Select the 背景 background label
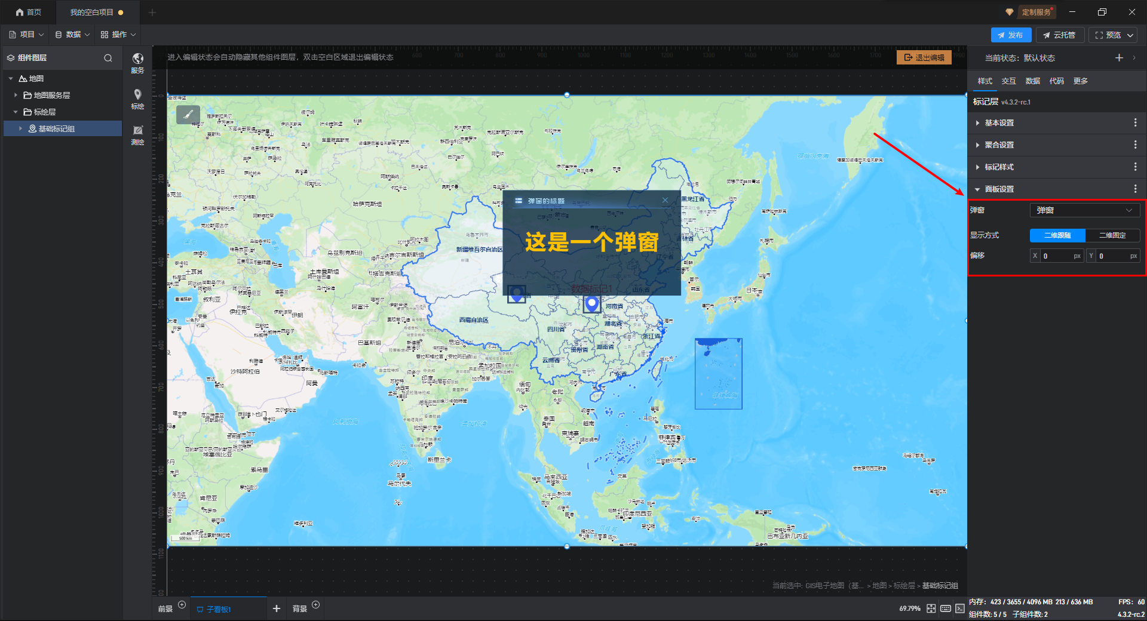The width and height of the screenshot is (1147, 621). tap(299, 609)
